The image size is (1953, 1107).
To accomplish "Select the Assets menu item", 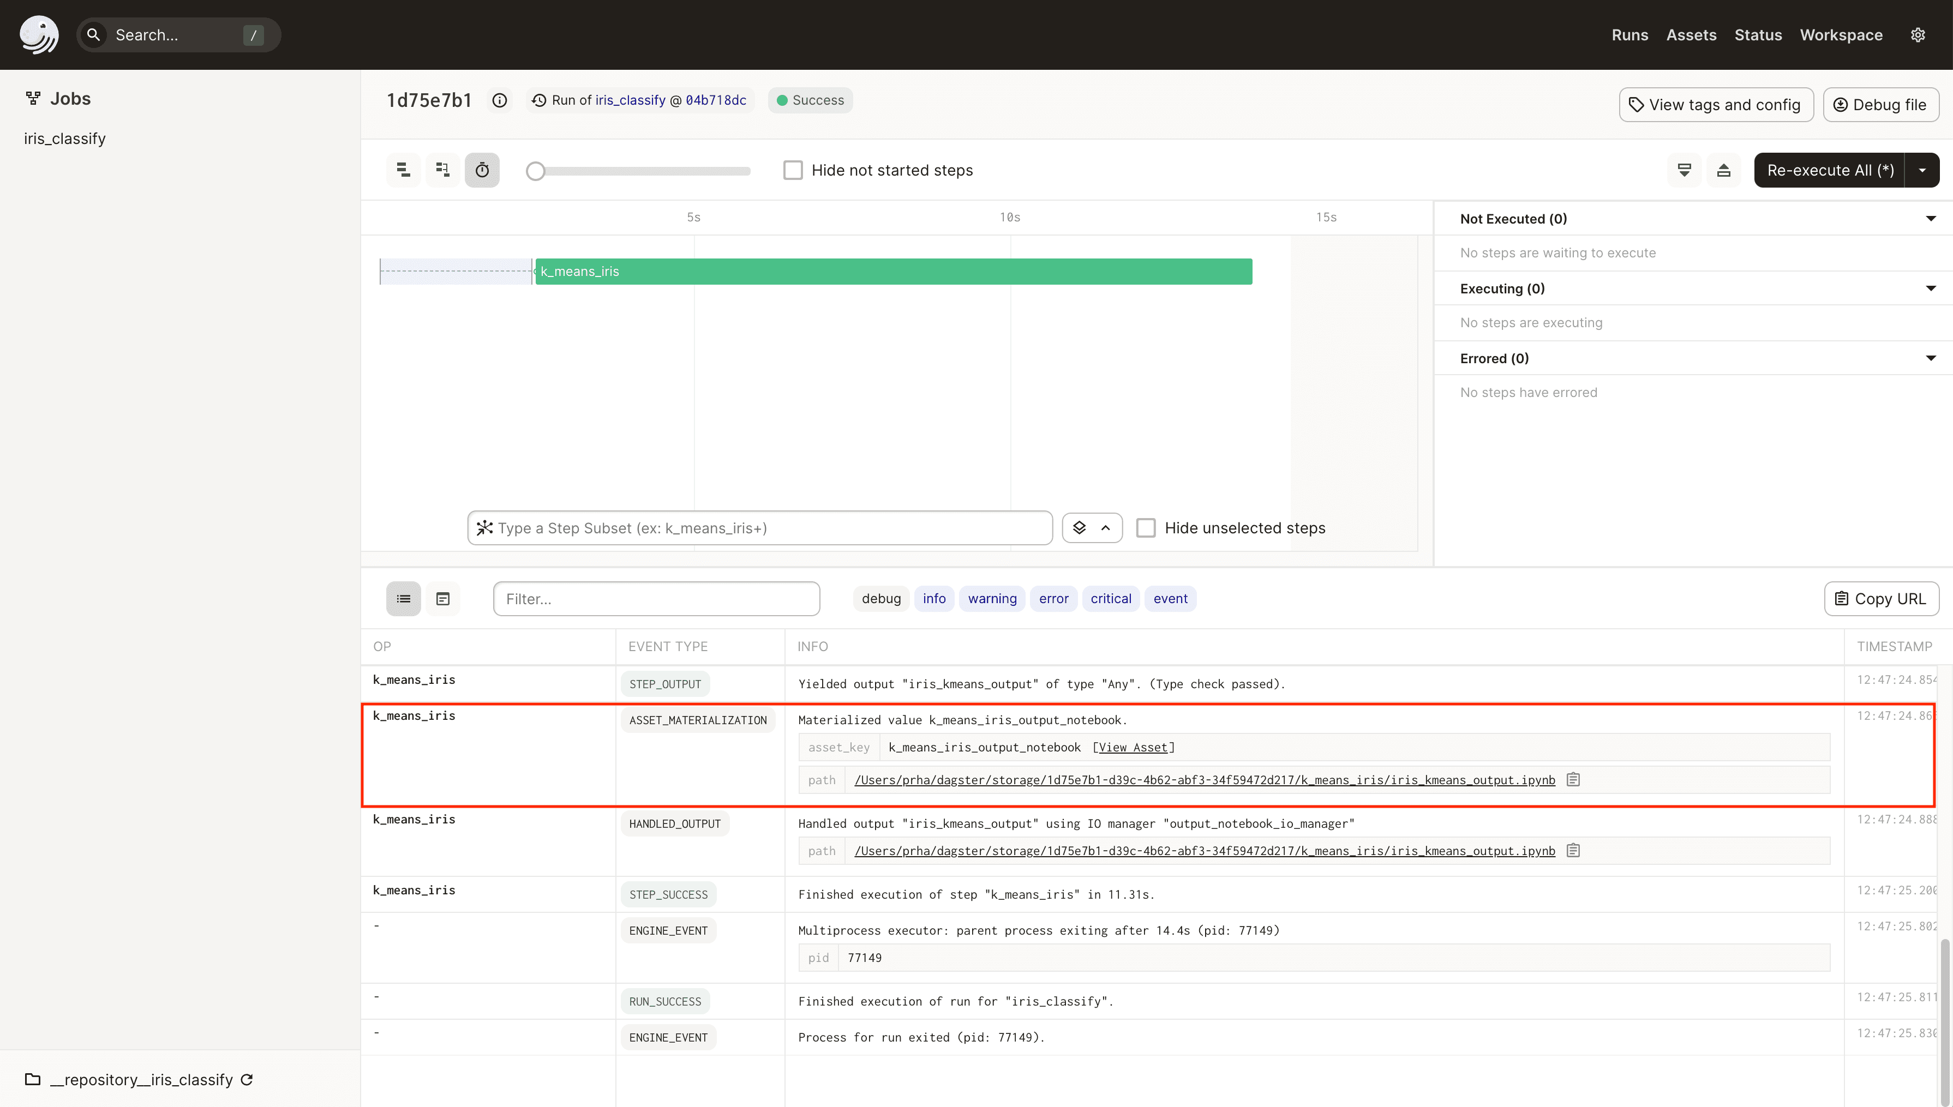I will (x=1689, y=33).
